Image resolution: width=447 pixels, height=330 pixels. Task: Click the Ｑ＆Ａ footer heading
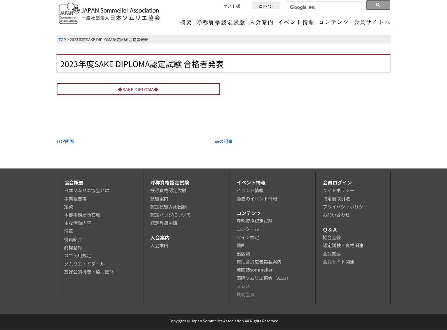click(330, 230)
